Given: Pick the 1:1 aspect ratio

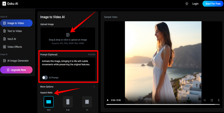Looking at the screenshot, I should 87,102.
